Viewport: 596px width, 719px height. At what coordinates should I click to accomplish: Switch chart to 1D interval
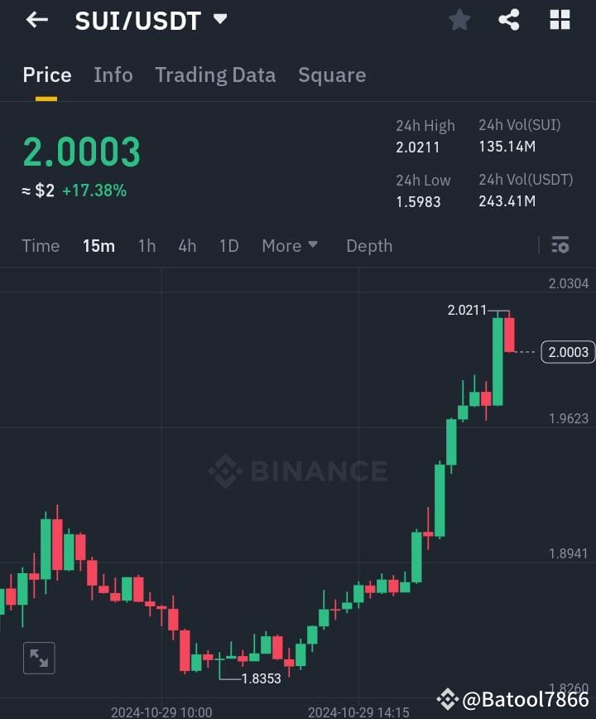[x=228, y=245]
